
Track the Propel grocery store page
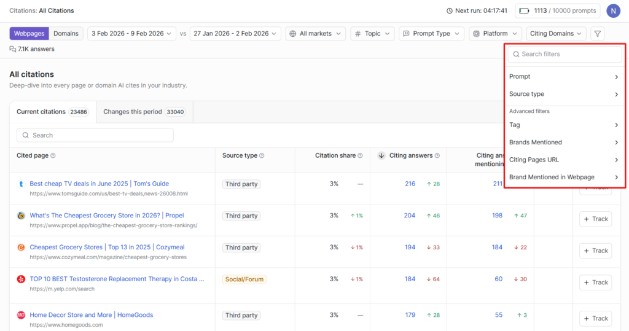tap(595, 219)
